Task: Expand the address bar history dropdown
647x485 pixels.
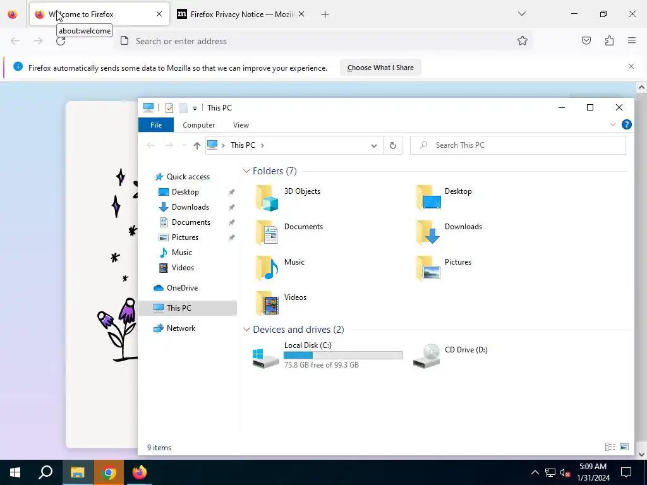Action: 374,146
